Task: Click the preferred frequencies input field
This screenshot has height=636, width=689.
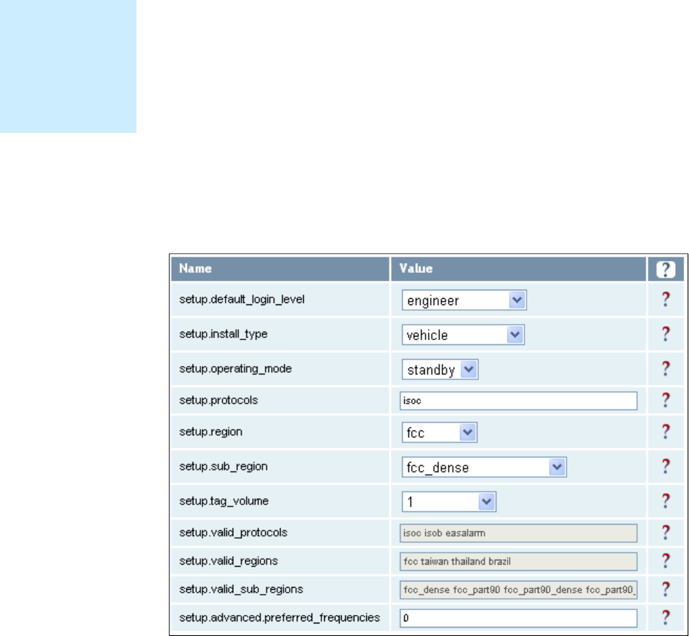Action: [x=519, y=619]
